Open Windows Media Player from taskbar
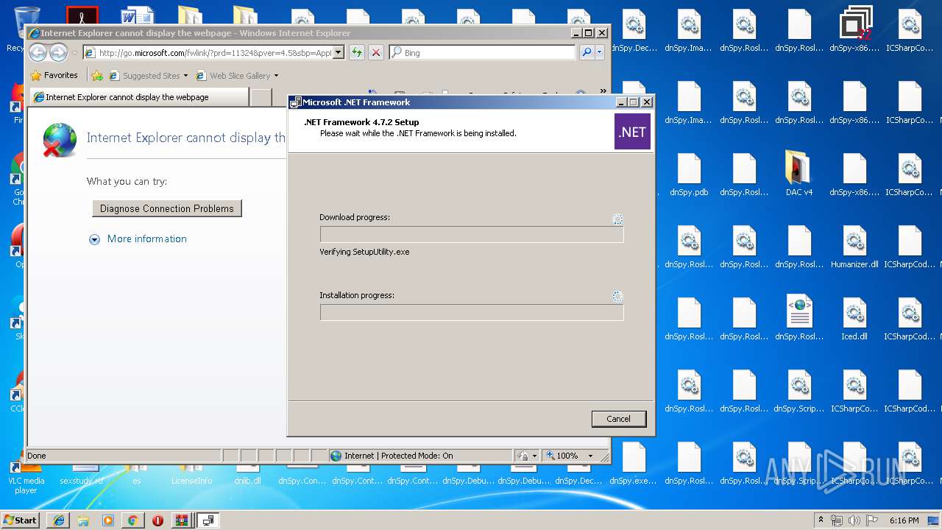Viewport: 942px width, 530px height. click(108, 520)
